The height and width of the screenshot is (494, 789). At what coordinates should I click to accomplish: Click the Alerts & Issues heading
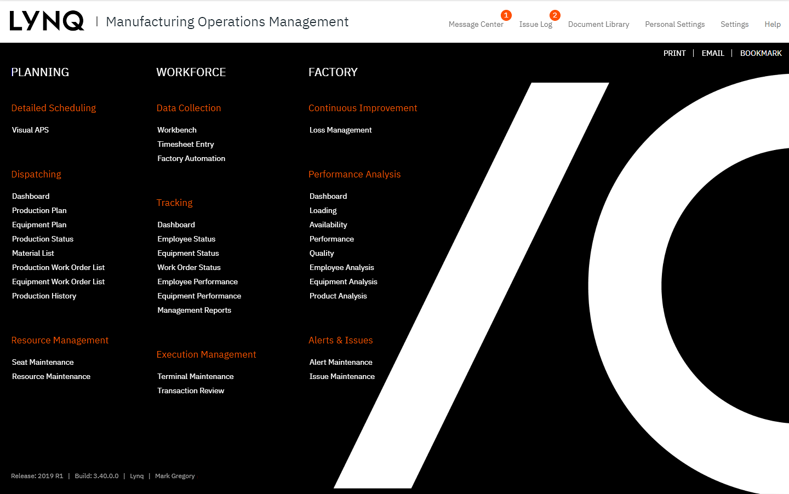coord(340,340)
